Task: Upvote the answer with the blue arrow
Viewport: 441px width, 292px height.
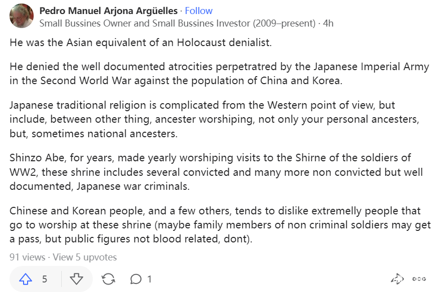Action: [x=25, y=279]
